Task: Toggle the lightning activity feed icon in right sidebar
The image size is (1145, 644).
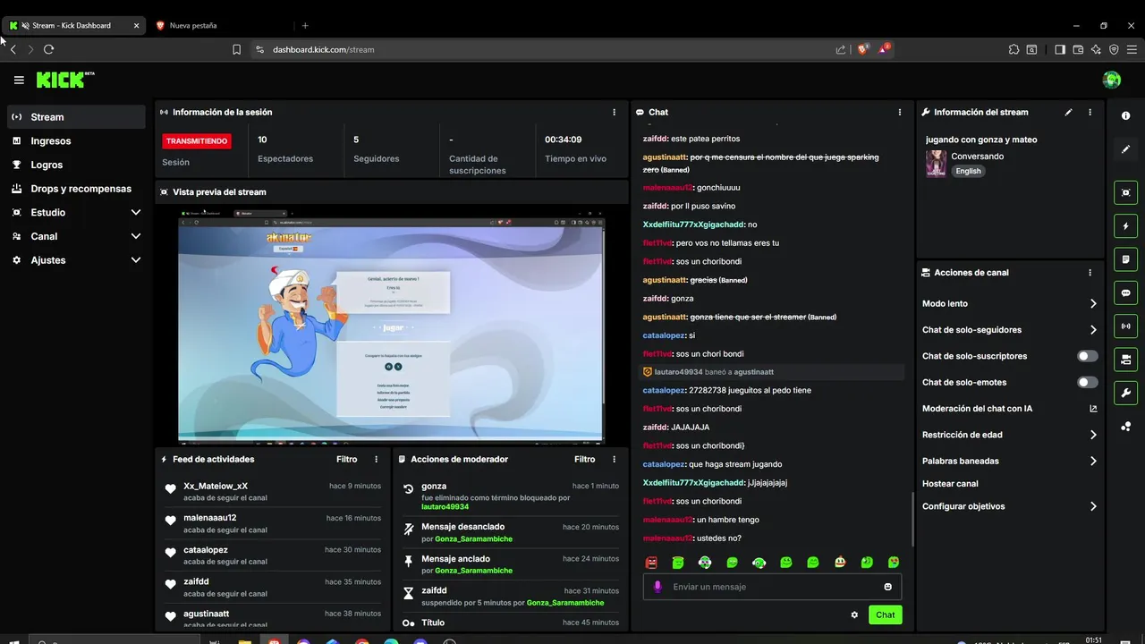Action: click(x=1126, y=225)
